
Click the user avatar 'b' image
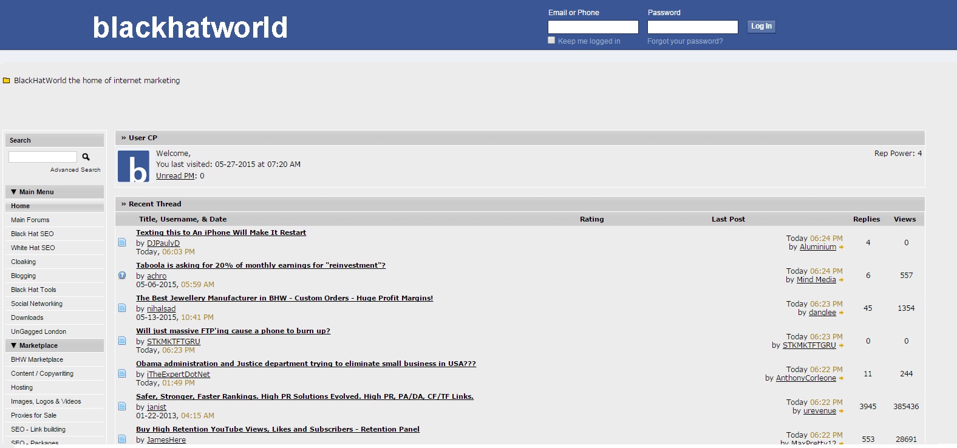coord(133,166)
